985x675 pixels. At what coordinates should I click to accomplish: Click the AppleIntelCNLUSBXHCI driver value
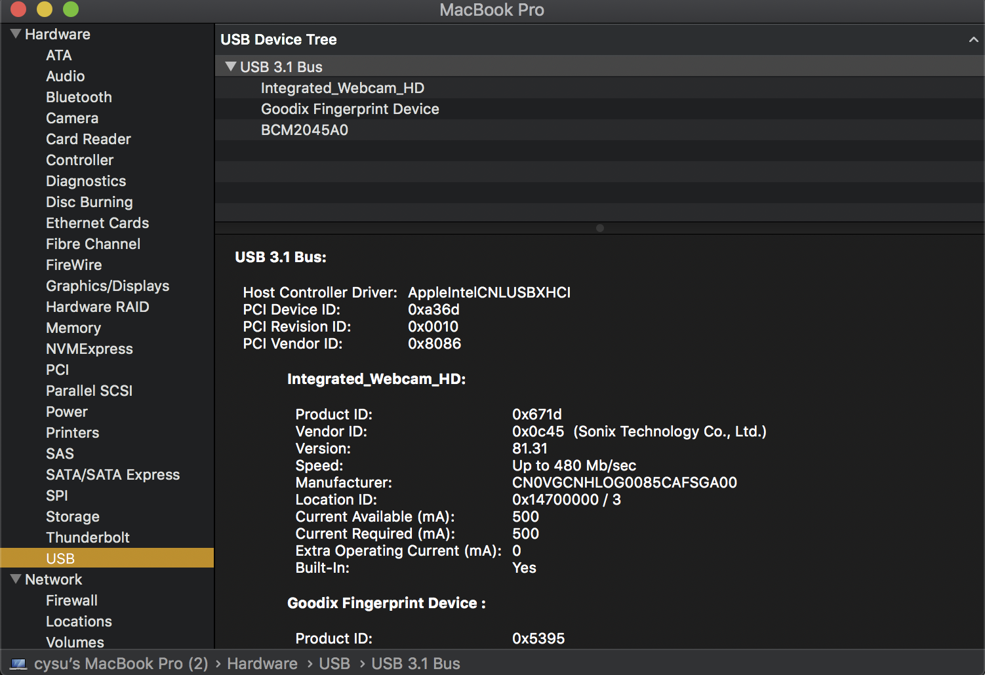click(489, 292)
